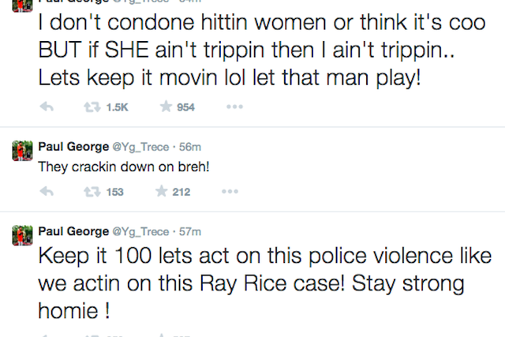Click avatar beside "They crackin down" tweet
The image size is (505, 337).
click(22, 151)
